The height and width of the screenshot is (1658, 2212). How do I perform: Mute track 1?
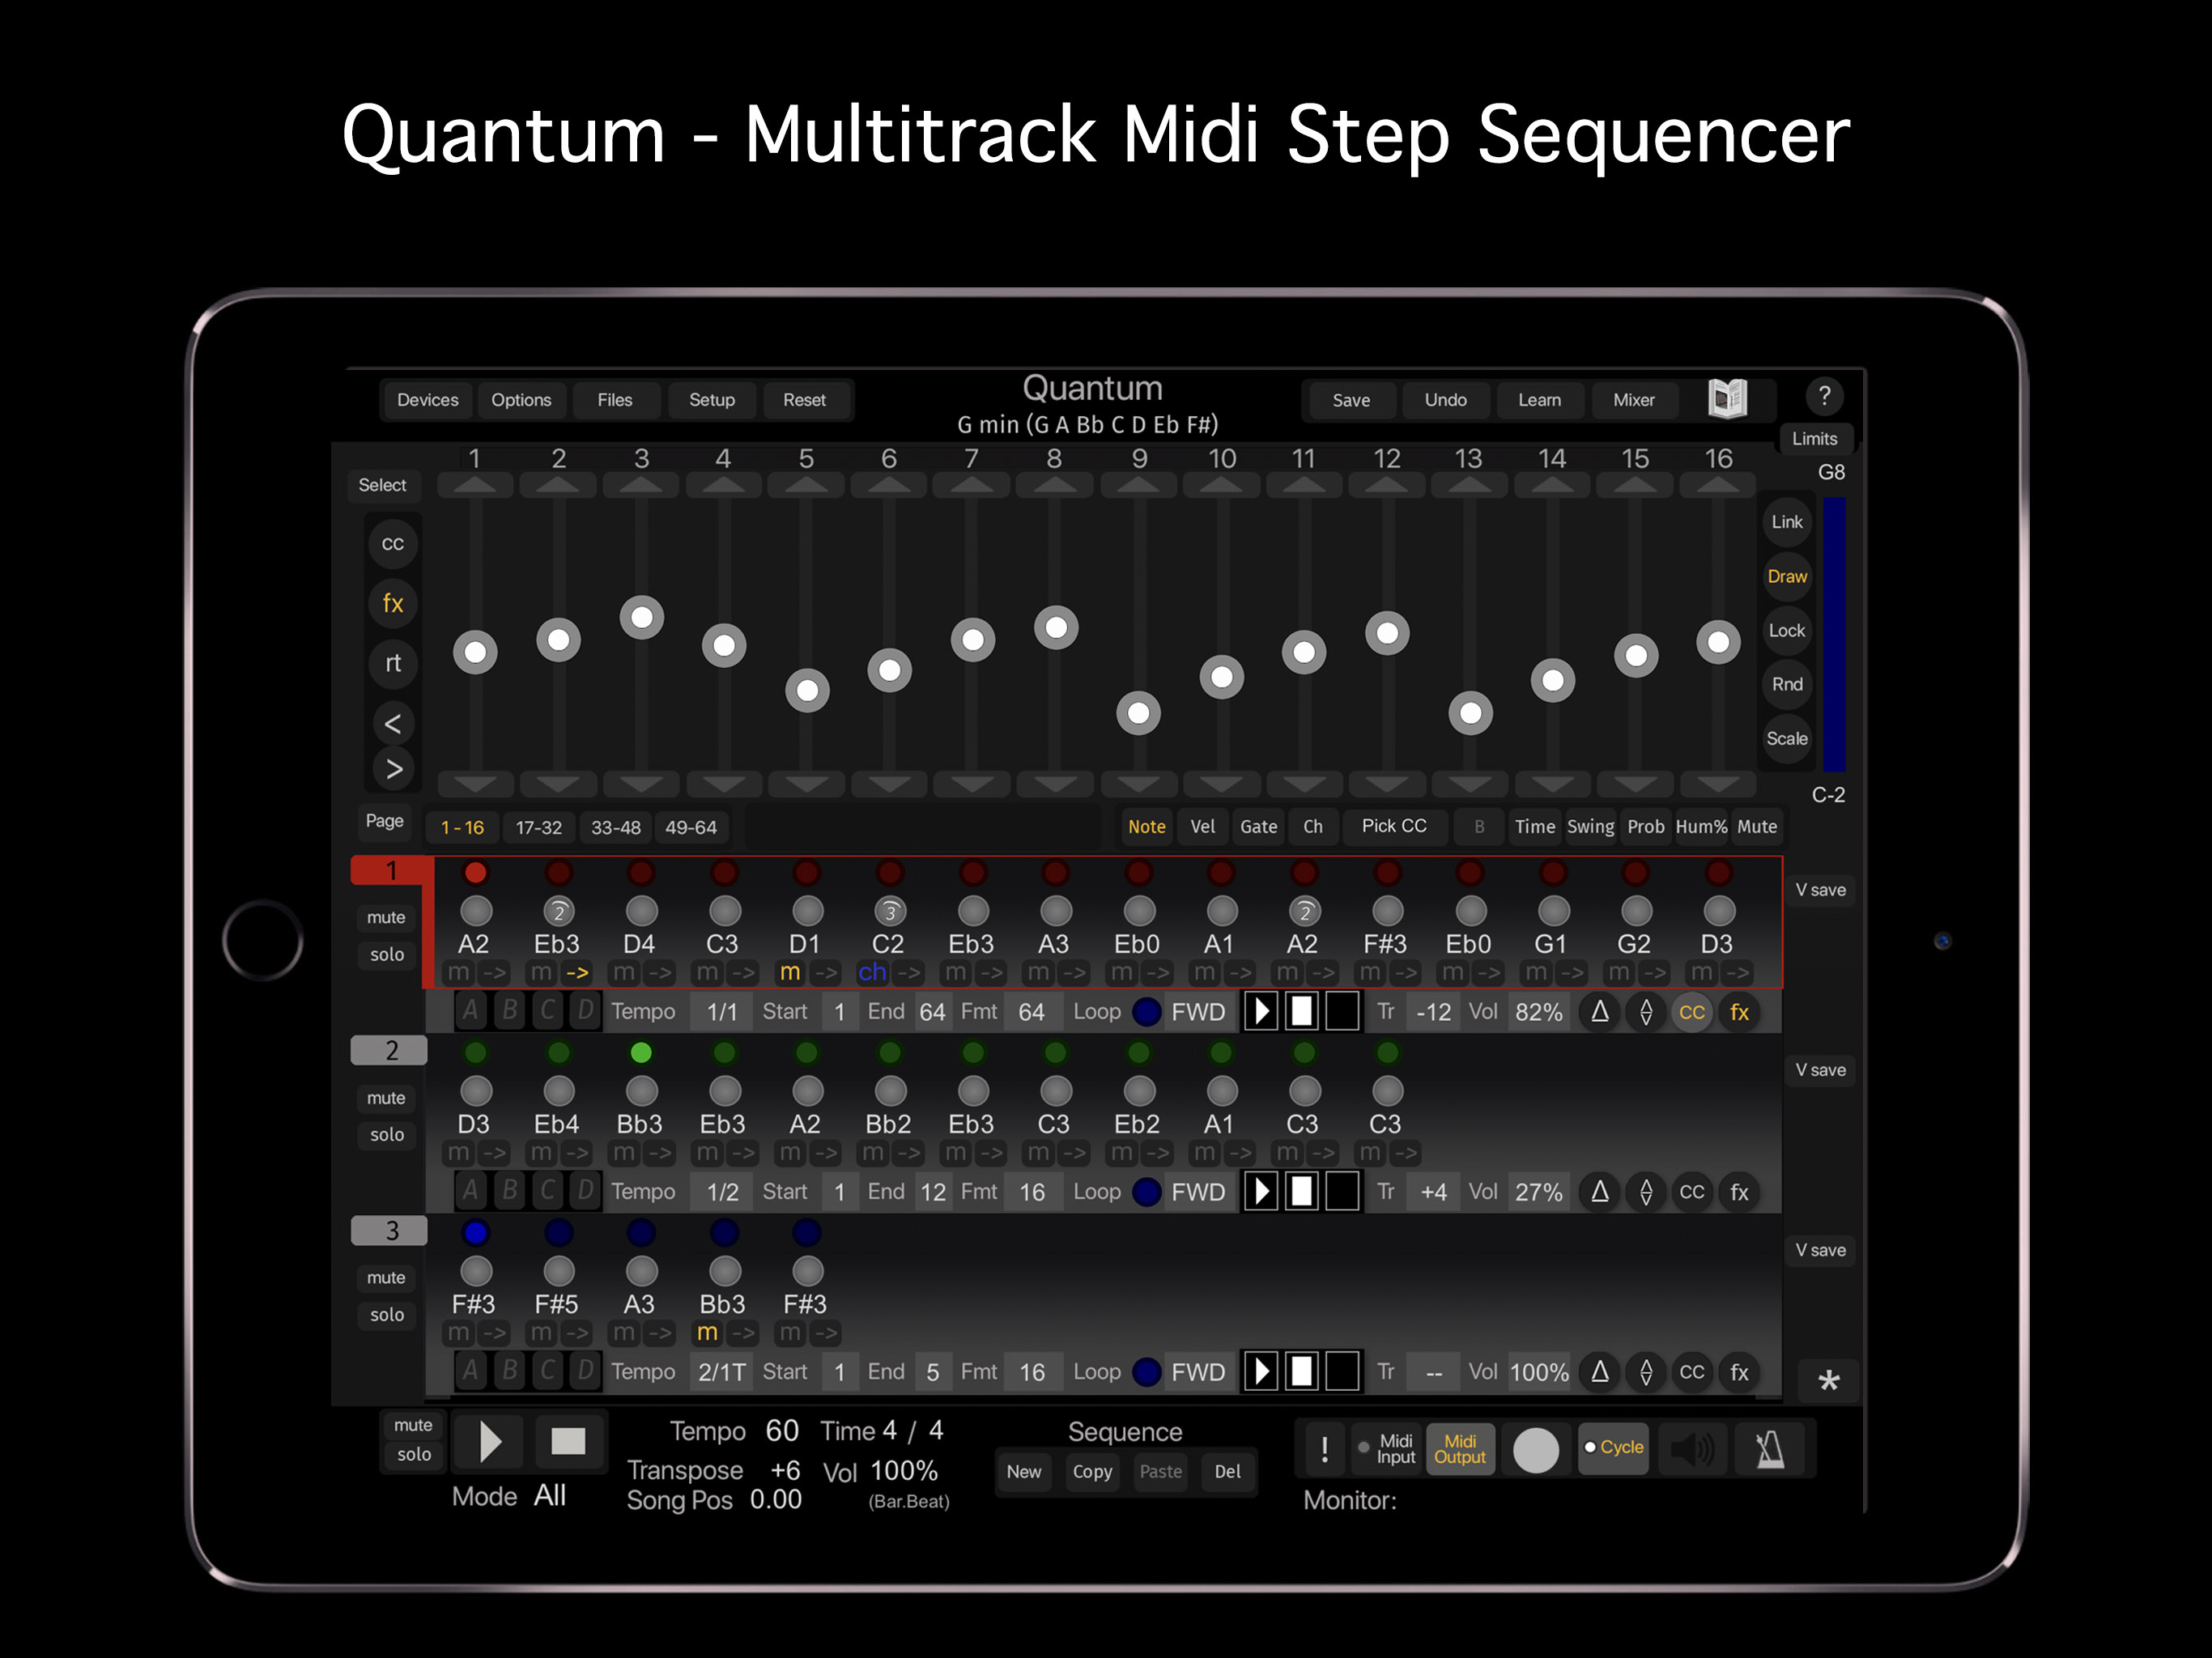pyautogui.click(x=386, y=917)
